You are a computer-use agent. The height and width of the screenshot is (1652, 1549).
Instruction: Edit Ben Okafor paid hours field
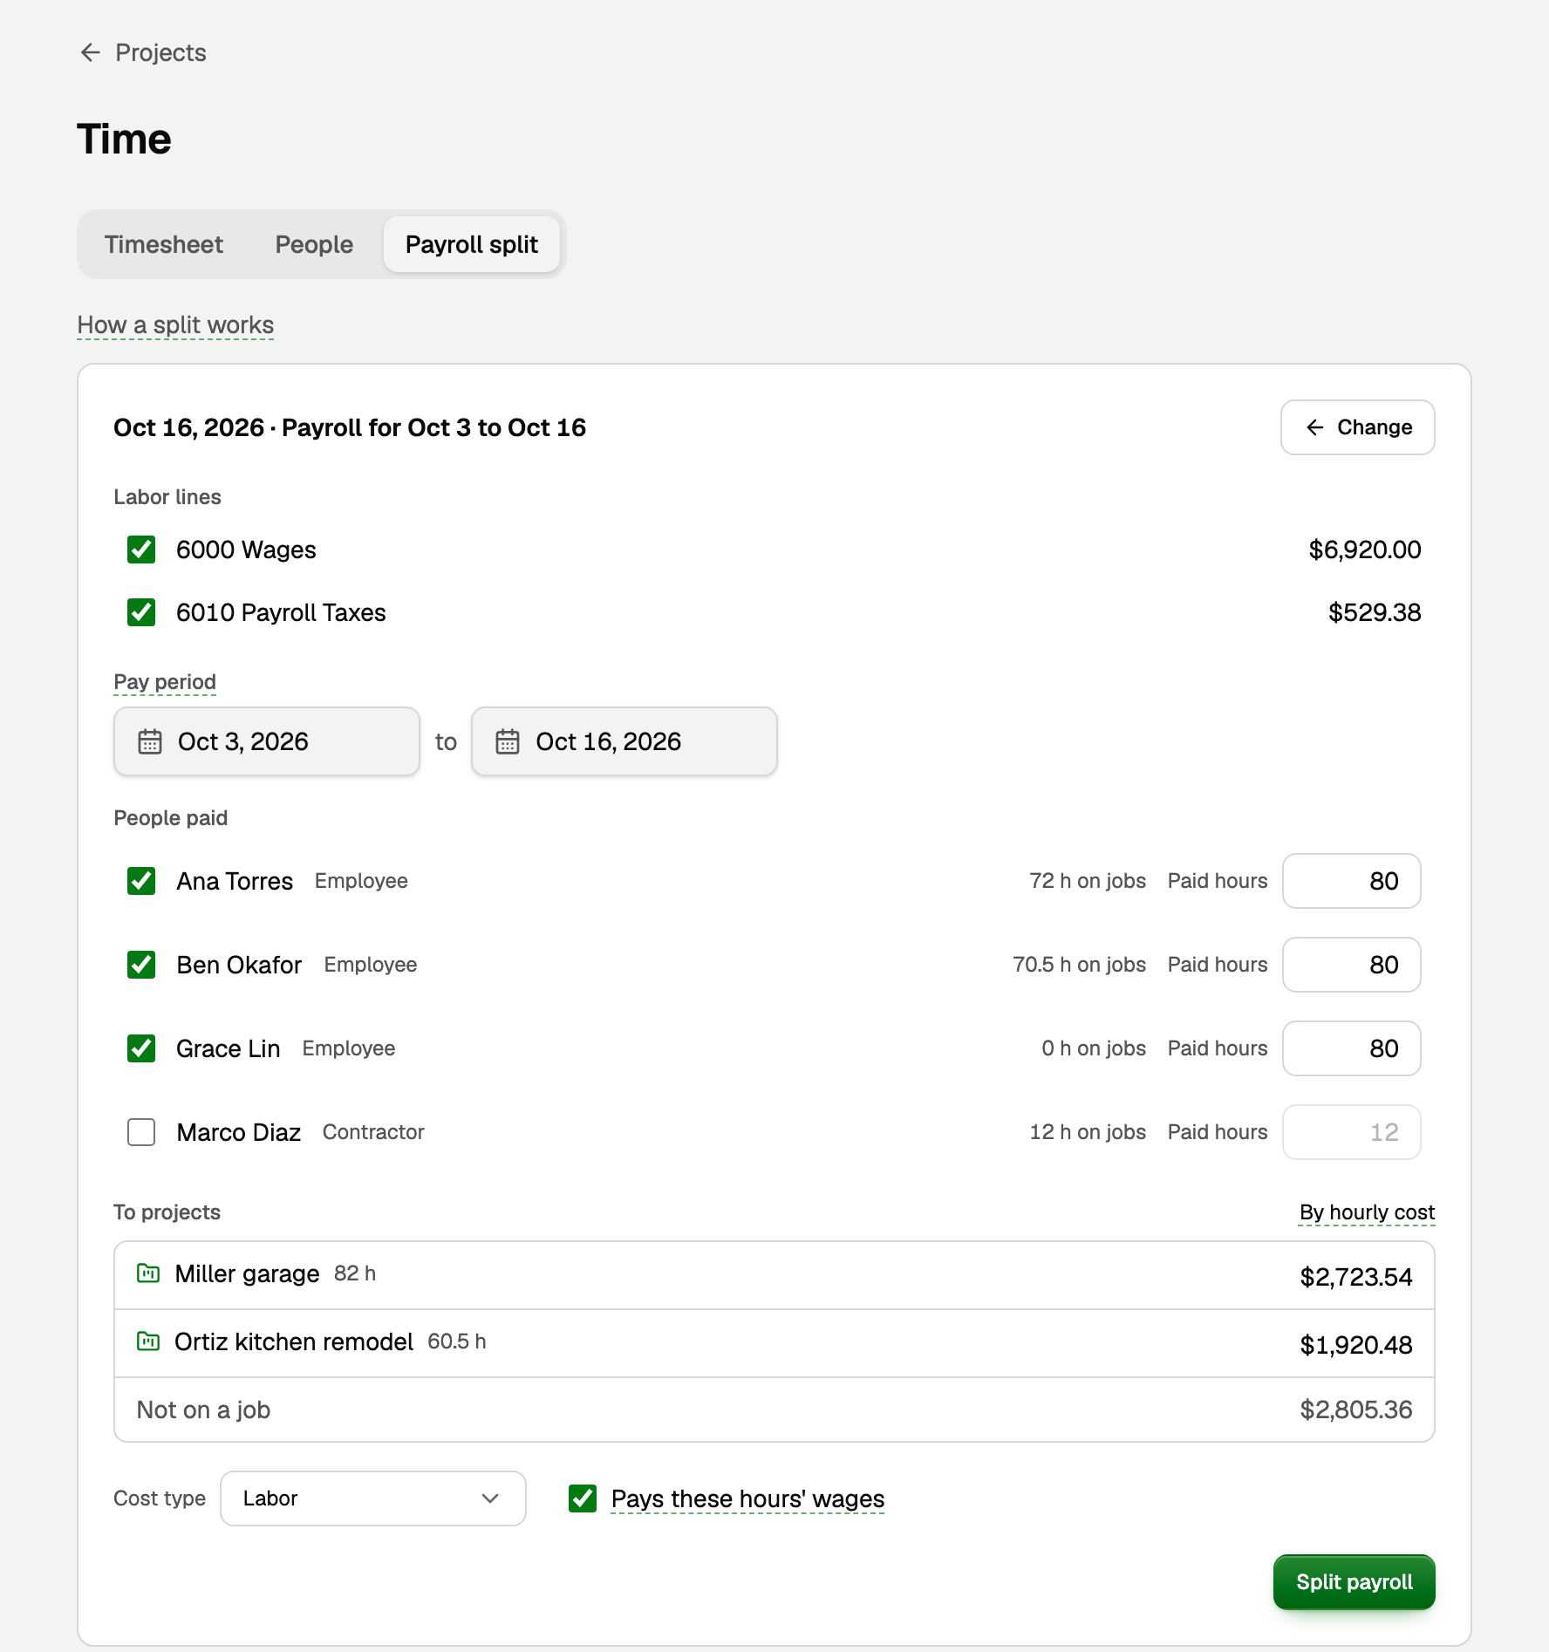[1352, 965]
